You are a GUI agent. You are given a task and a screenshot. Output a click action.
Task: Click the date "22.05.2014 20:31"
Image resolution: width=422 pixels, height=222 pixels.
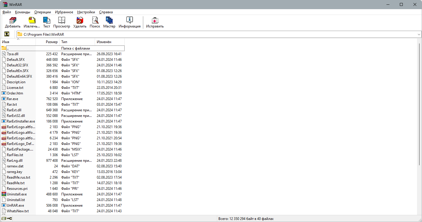click(x=109, y=88)
